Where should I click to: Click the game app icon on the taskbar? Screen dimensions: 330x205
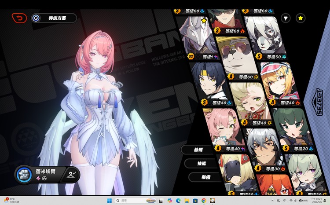tap(212, 201)
